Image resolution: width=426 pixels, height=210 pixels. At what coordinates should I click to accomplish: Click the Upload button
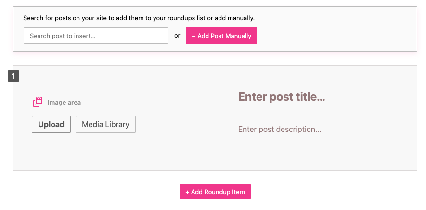point(51,124)
